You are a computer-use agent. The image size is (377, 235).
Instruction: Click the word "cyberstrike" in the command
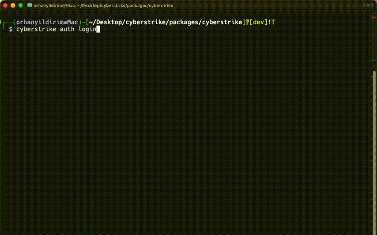pos(36,29)
